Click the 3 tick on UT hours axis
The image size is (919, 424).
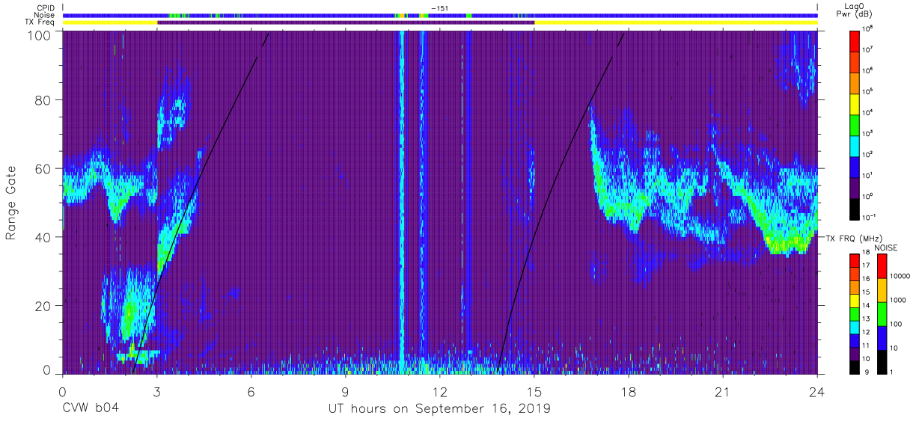157,393
